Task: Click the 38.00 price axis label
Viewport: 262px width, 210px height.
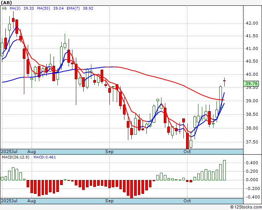Action: pos(252,128)
